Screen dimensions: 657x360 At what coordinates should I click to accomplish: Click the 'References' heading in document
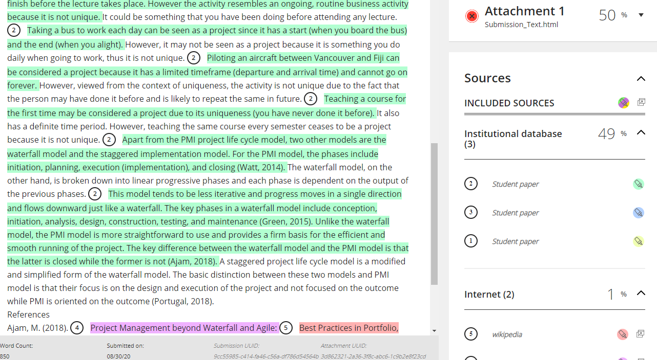pos(28,314)
